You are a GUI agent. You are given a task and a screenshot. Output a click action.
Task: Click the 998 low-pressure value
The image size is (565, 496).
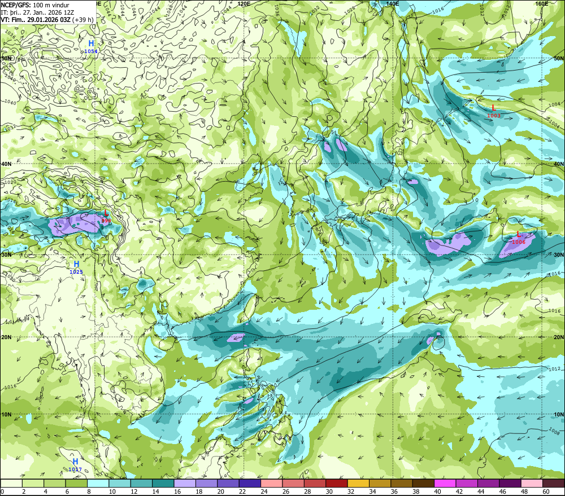(x=106, y=221)
